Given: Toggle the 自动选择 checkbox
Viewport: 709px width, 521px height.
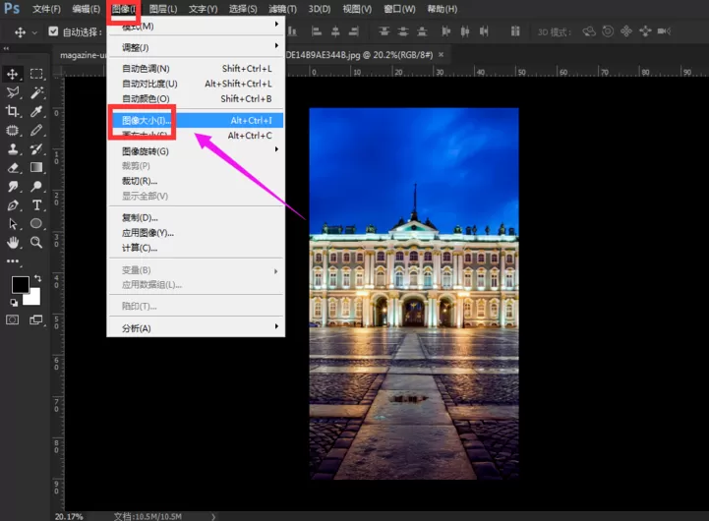Looking at the screenshot, I should point(53,31).
